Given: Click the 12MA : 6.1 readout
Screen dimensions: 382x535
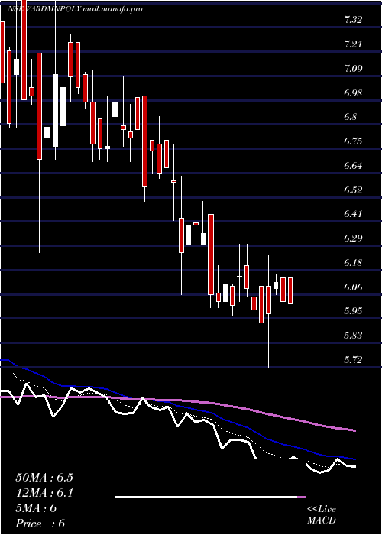Looking at the screenshot, I should (44, 493).
